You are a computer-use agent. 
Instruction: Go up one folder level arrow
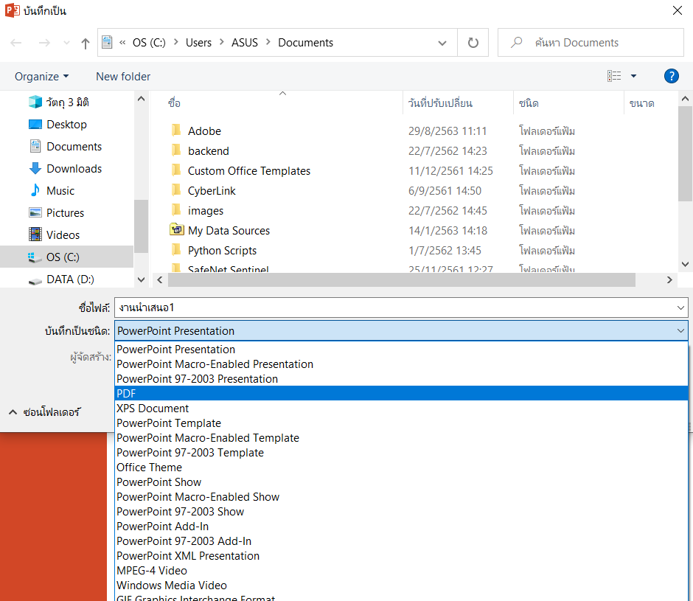click(86, 43)
